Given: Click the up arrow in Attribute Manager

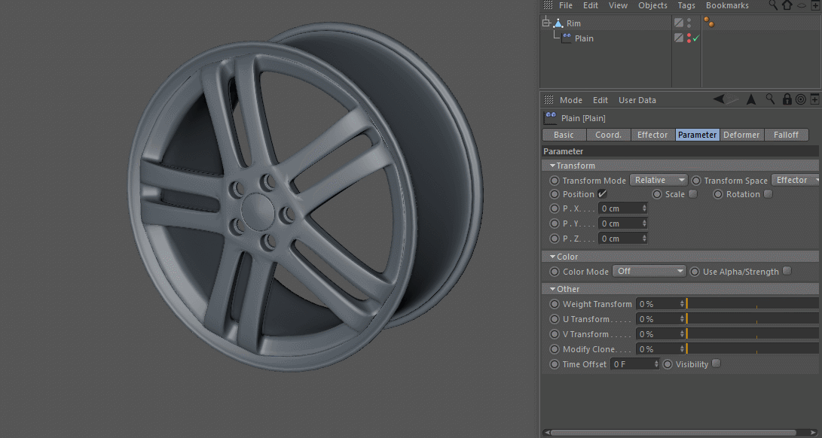Looking at the screenshot, I should click(x=751, y=99).
